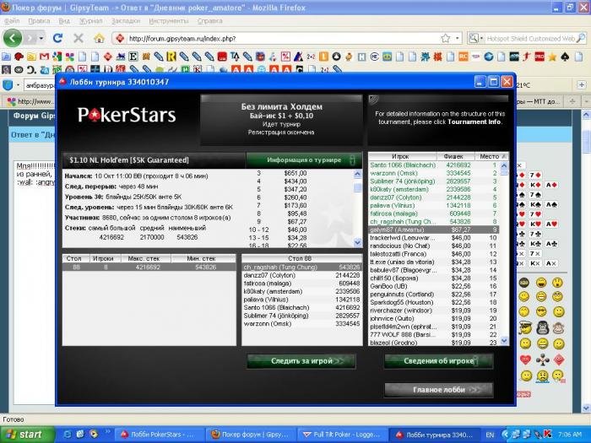Insert the King of spades card
The width and height of the screenshot is (591, 443).
[x=535, y=204]
